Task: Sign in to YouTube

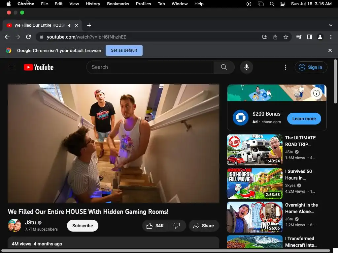Action: pyautogui.click(x=311, y=67)
